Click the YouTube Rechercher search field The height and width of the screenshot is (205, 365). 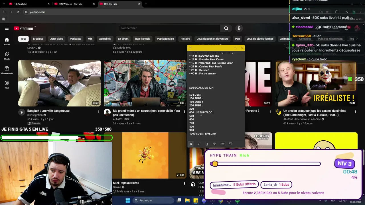point(169,28)
